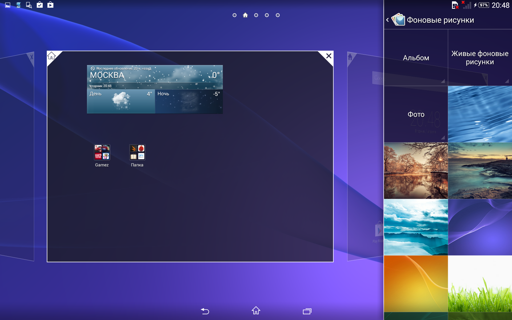Go to fourth home pane indicator dot
This screenshot has width=512, height=320.
pyautogui.click(x=267, y=15)
